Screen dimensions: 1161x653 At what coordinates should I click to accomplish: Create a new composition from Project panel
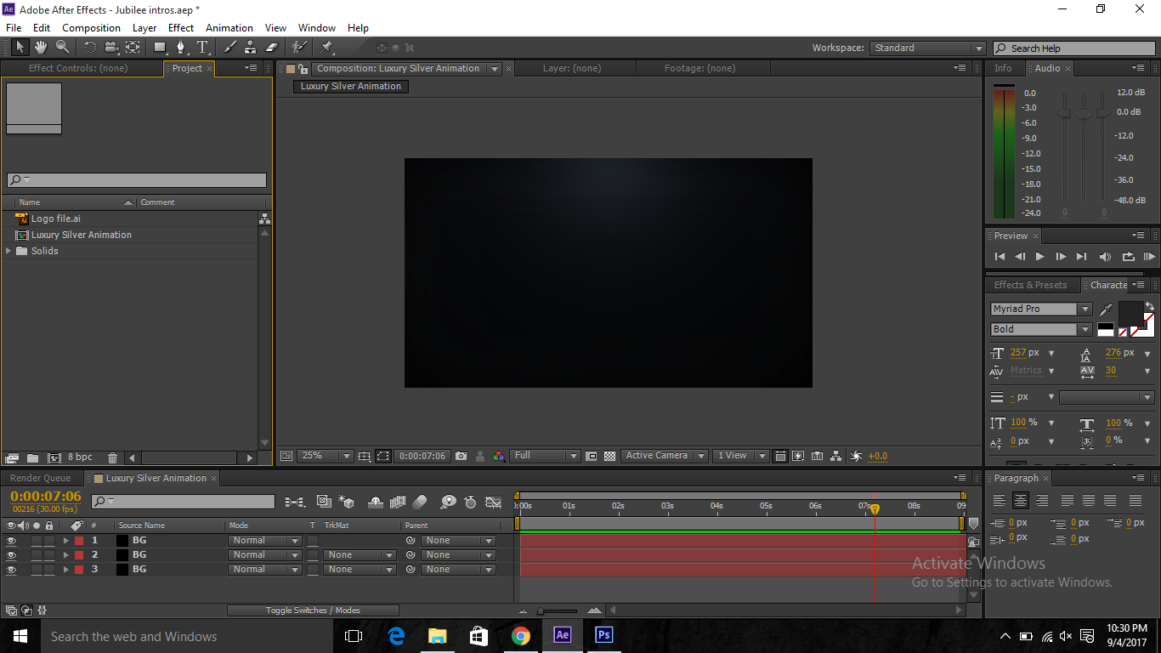pyautogui.click(x=54, y=457)
